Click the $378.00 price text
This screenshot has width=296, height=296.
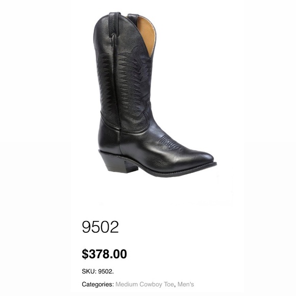[105, 254]
